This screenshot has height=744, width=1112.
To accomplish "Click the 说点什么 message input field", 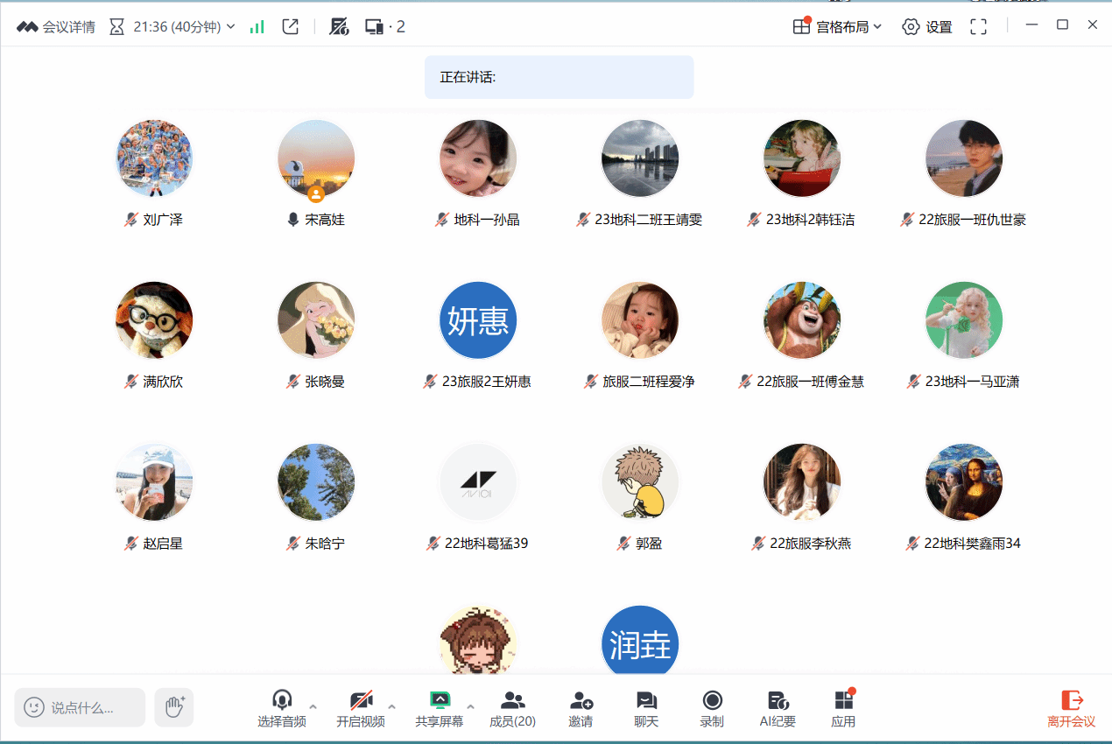I will (x=81, y=707).
